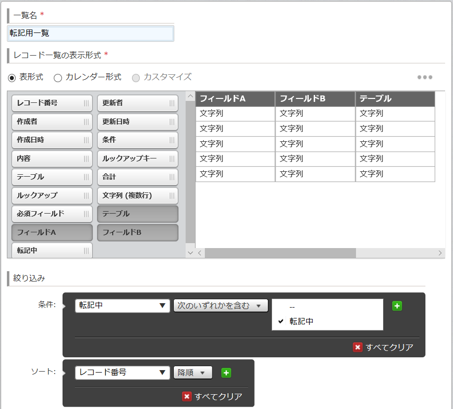Image resolution: width=453 pixels, height=409 pixels.
Task: Click the 作成者 field button
Action: click(x=52, y=122)
